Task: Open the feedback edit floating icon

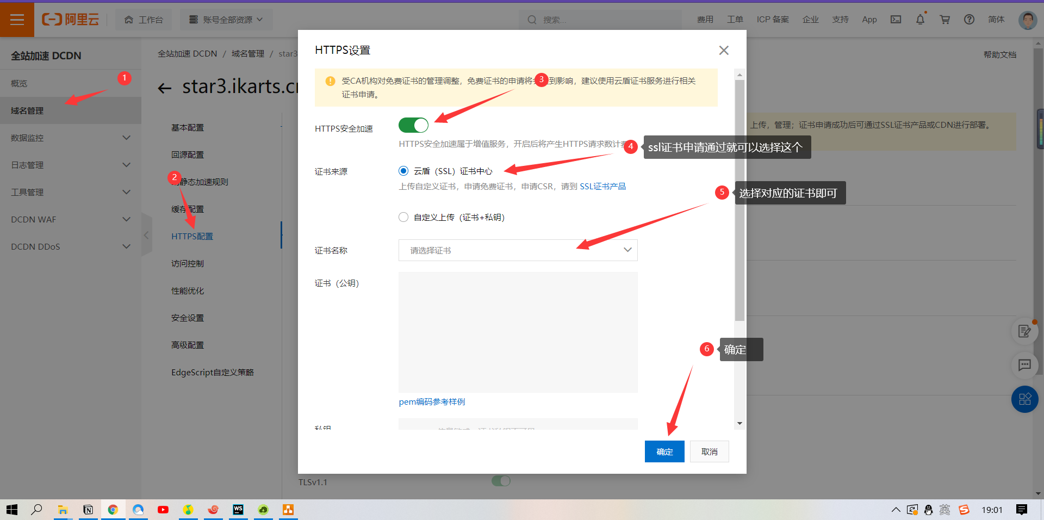Action: pos(1024,331)
